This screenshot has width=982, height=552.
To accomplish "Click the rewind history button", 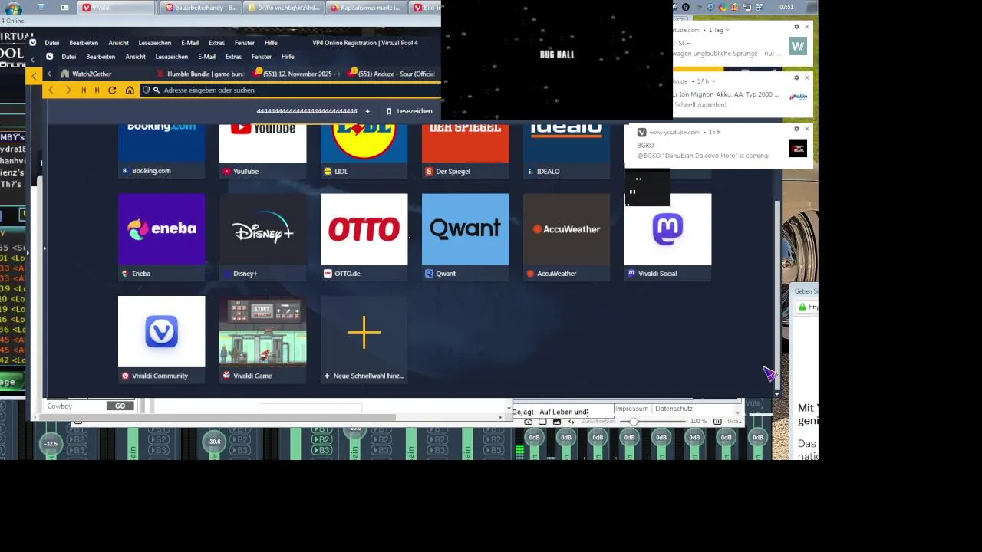I will click(x=83, y=90).
